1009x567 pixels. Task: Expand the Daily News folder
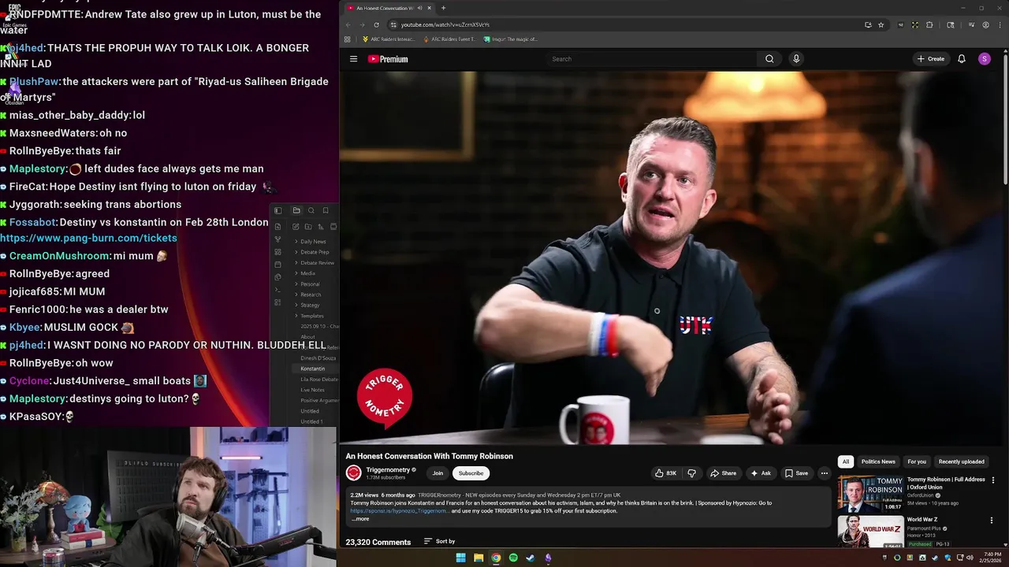coord(310,242)
